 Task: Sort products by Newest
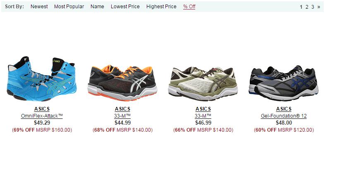[39, 7]
